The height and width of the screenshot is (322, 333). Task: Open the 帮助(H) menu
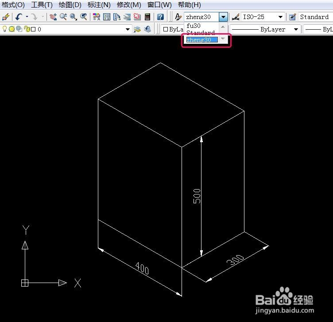pyautogui.click(x=189, y=5)
